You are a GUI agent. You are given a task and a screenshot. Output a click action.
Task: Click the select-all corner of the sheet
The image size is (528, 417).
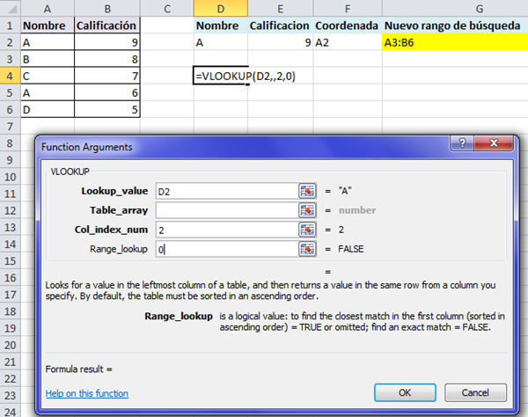8,8
